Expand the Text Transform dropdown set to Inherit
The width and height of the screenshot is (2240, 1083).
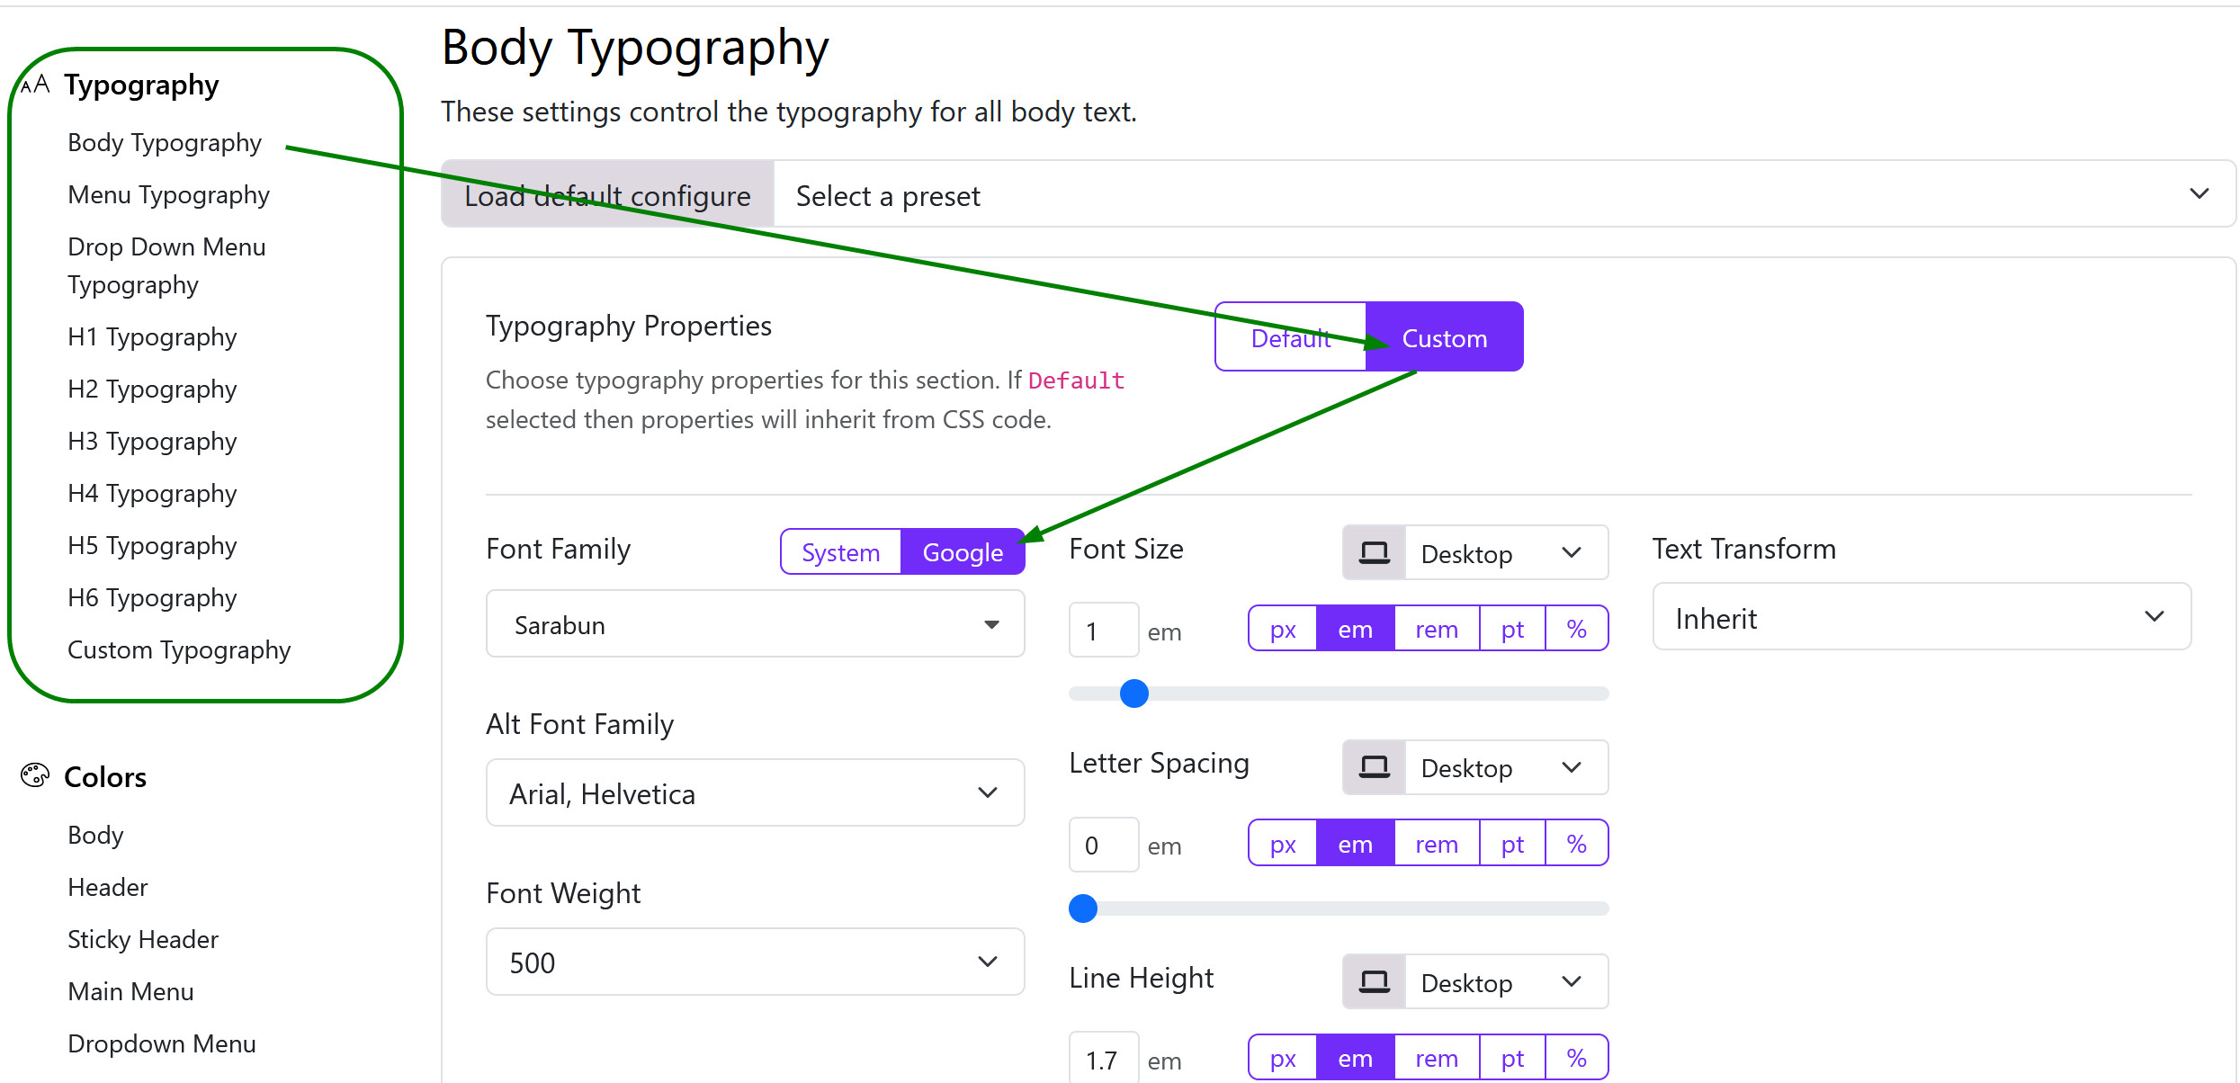[1921, 617]
